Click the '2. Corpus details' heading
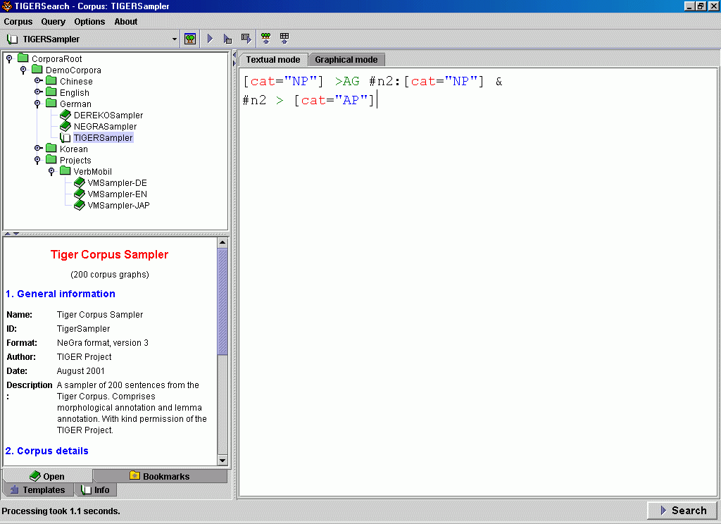721x524 pixels. [47, 451]
